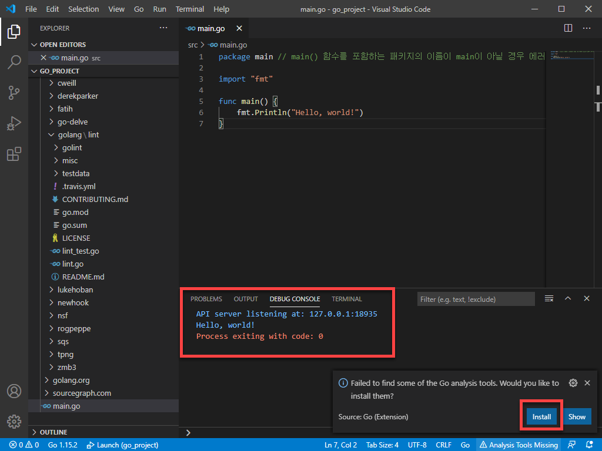Close main.go in Open Editors list
The width and height of the screenshot is (602, 451).
pos(44,58)
